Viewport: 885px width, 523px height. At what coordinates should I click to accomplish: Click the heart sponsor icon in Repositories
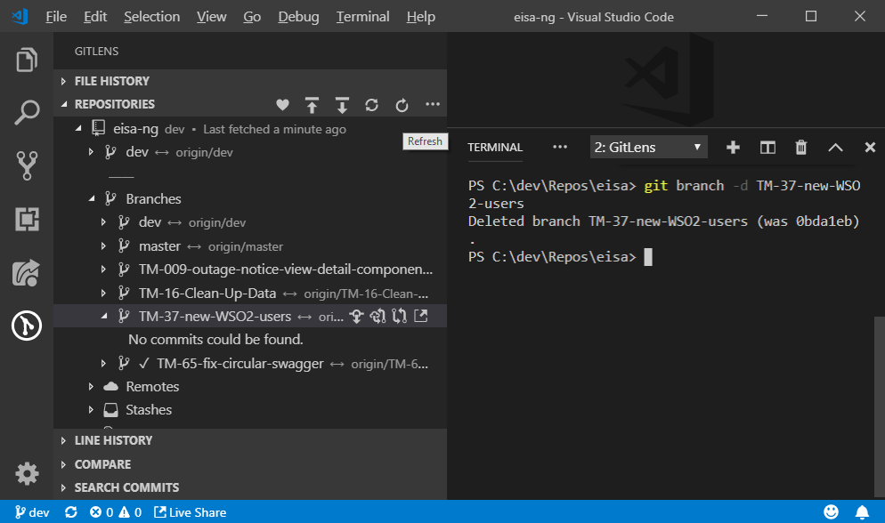tap(282, 104)
